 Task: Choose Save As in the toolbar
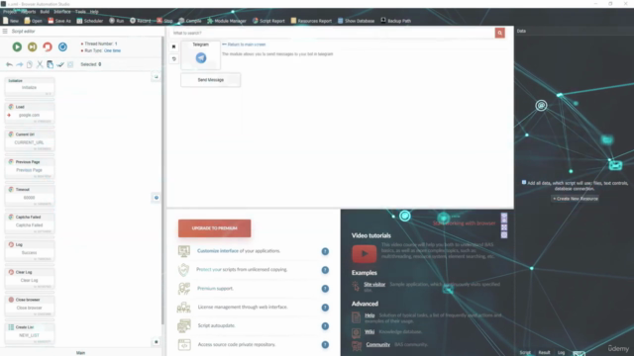pos(59,21)
